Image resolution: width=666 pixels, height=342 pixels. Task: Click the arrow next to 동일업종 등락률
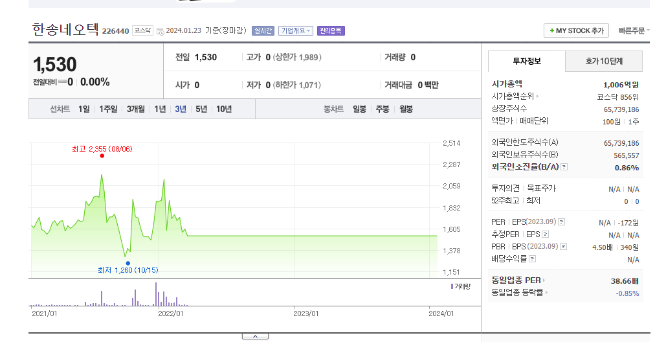(546, 292)
